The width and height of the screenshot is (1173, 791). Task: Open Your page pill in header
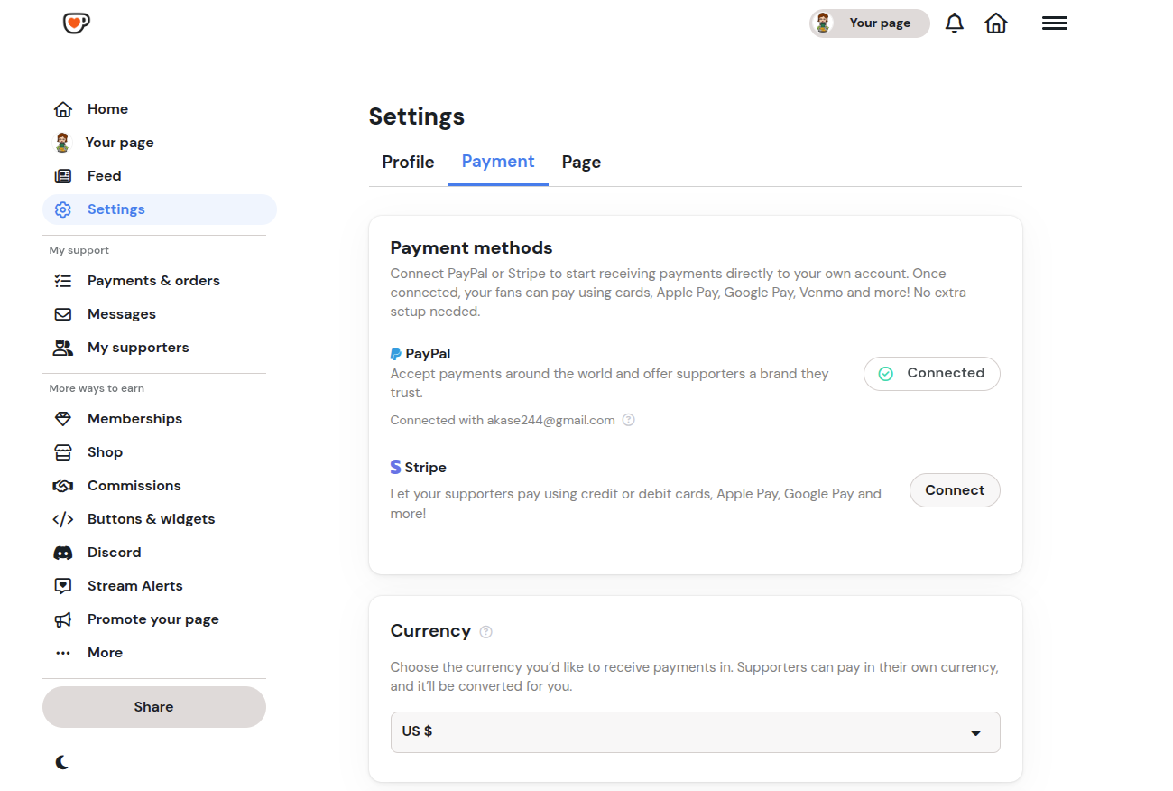coord(869,23)
